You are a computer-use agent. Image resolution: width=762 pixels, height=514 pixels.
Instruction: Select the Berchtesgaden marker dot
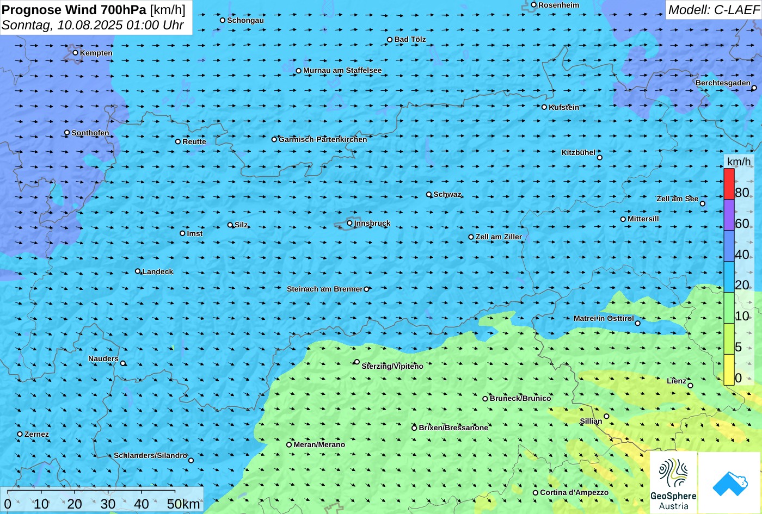click(754, 88)
